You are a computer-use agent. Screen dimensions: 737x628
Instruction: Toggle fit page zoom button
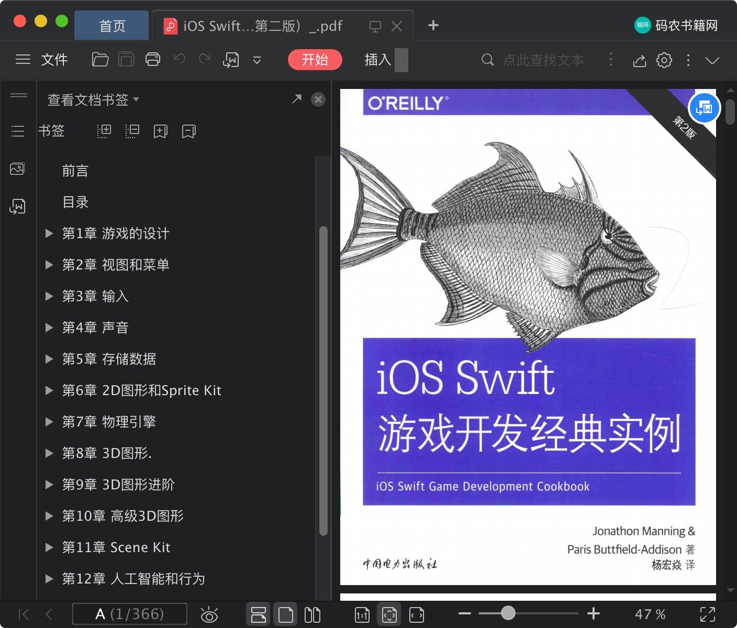[389, 614]
